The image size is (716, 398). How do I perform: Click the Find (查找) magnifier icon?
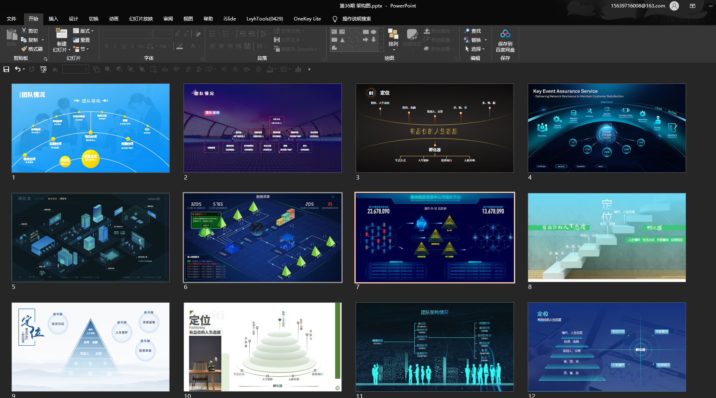[467, 31]
